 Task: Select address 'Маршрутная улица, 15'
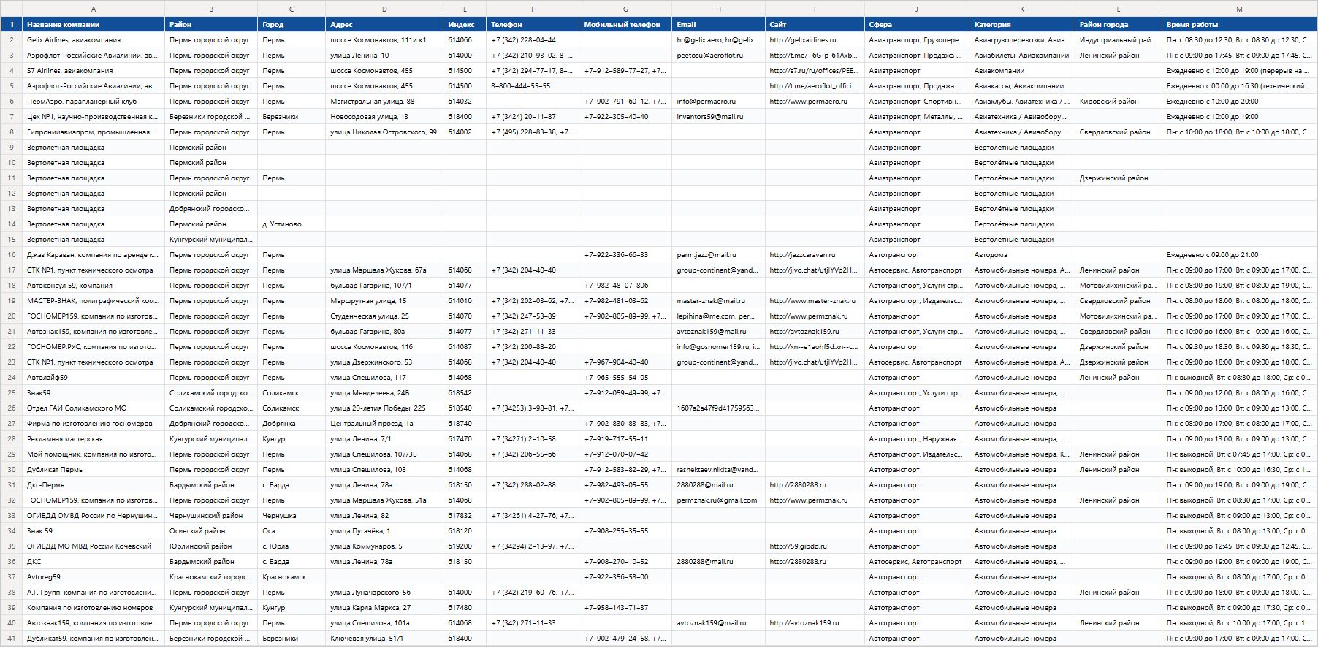coord(384,301)
